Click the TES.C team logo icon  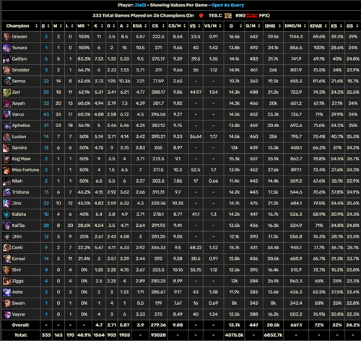(201, 16)
